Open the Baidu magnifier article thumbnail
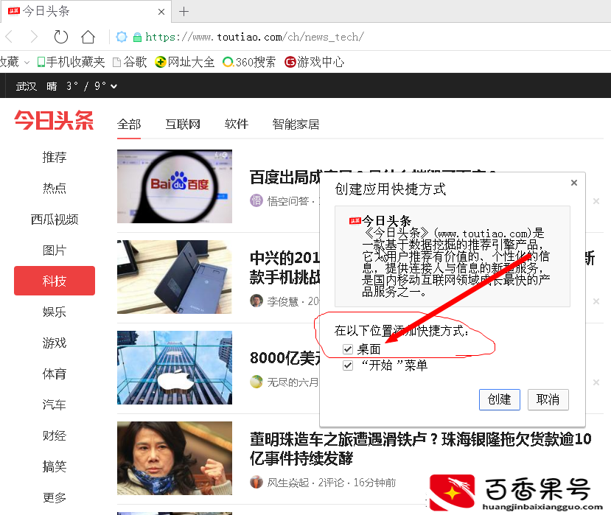This screenshot has width=611, height=515. pos(175,186)
